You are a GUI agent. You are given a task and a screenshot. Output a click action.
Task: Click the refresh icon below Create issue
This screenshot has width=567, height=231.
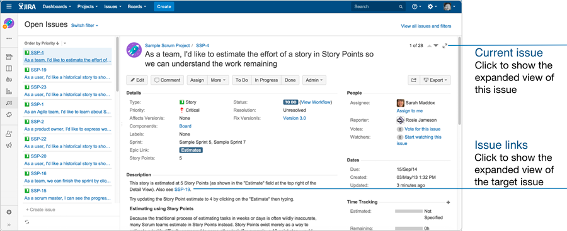point(27,222)
